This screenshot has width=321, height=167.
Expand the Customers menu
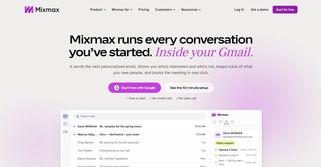click(x=165, y=10)
